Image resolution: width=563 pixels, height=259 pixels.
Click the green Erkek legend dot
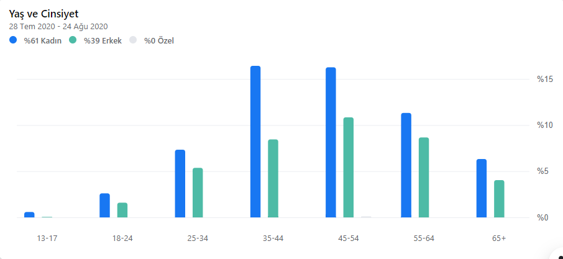[73, 40]
